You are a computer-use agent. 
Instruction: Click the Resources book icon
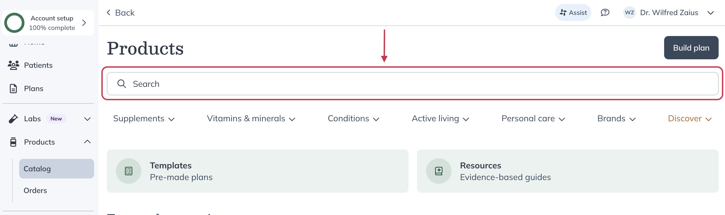tap(439, 171)
